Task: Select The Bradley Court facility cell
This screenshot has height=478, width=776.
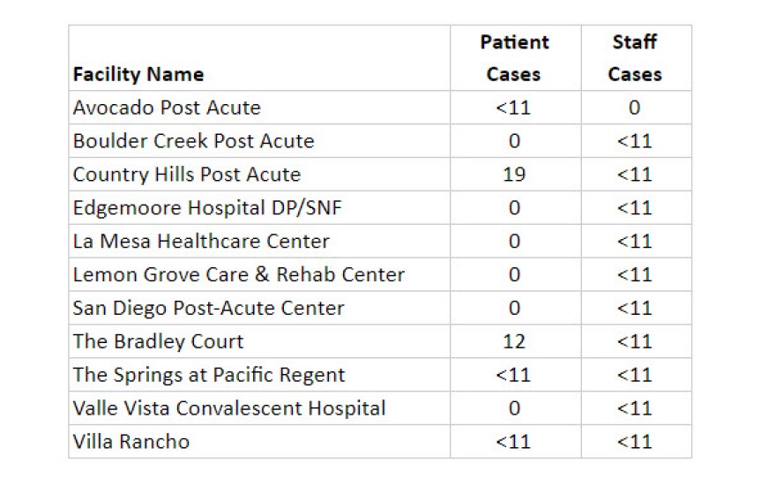Action: tap(158, 342)
